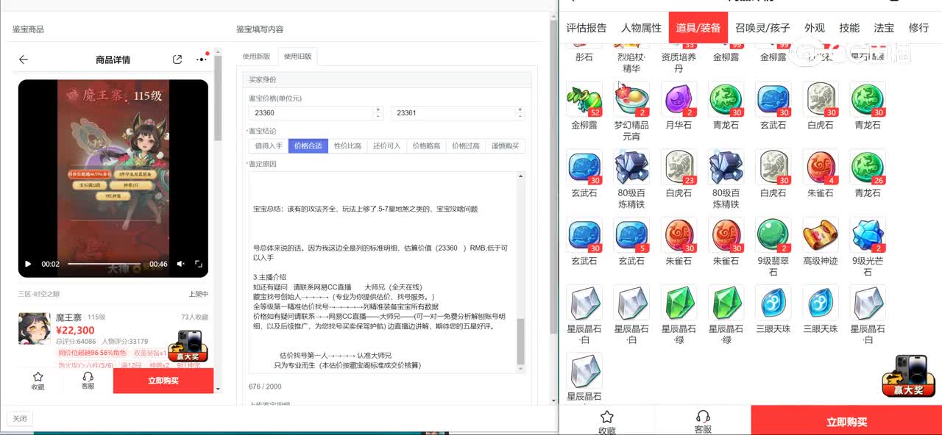Select the 还价可入 conclusion option
The height and width of the screenshot is (435, 942).
click(387, 145)
